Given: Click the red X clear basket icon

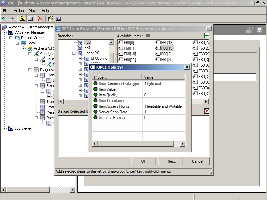Looking at the screenshot, I should [207, 111].
